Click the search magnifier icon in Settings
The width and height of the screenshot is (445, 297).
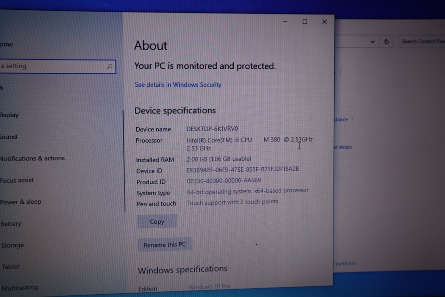click(109, 67)
